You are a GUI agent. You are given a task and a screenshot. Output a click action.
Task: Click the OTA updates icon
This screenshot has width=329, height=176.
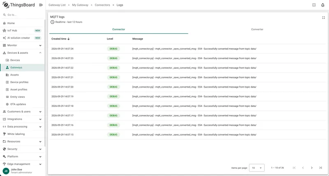coord(7,104)
